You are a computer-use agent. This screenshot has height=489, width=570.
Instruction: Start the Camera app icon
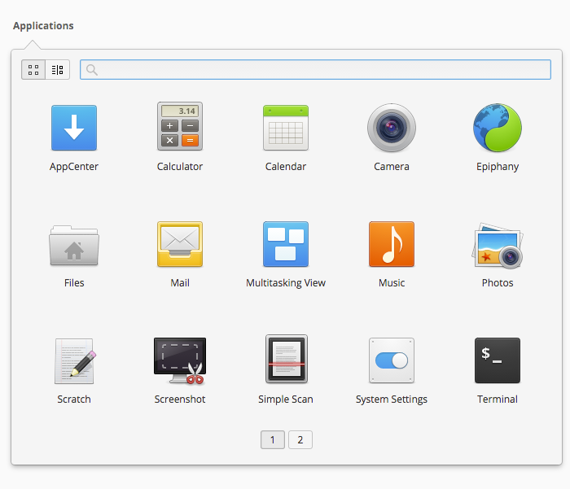[391, 128]
